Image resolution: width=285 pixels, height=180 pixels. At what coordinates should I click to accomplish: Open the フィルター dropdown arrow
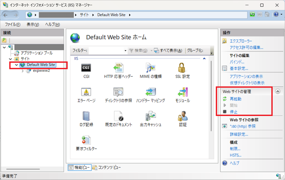[125, 50]
